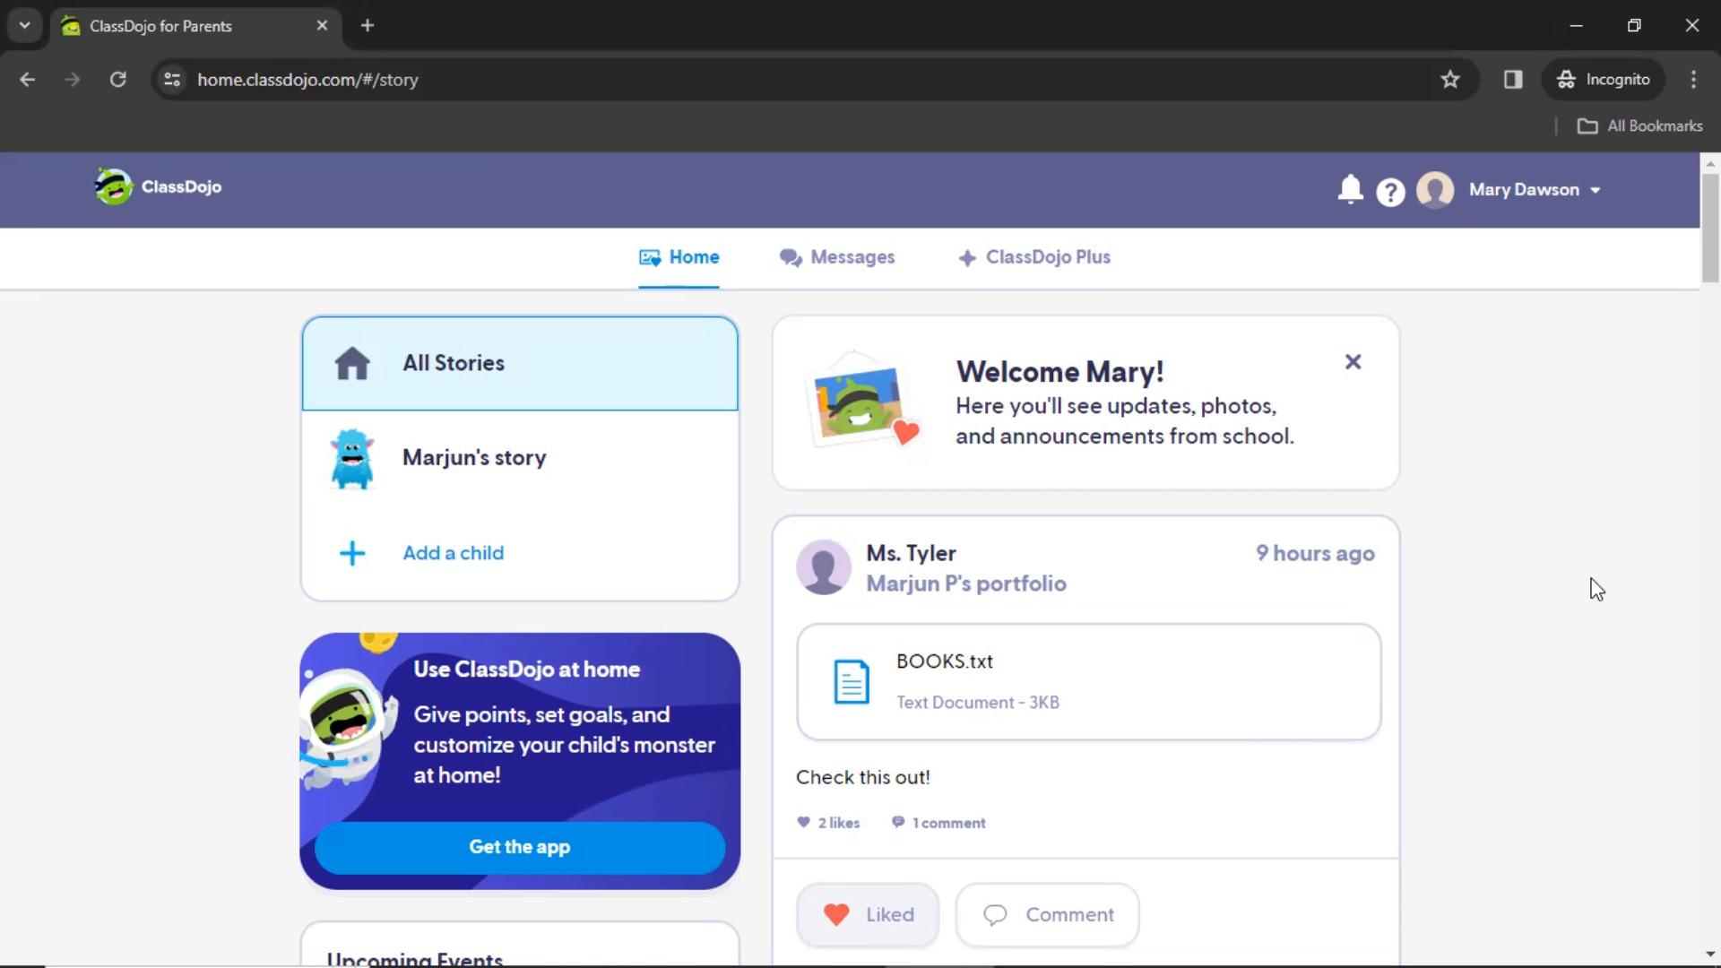Screen dimensions: 1721x968
Task: Select the Home tab
Action: (679, 256)
